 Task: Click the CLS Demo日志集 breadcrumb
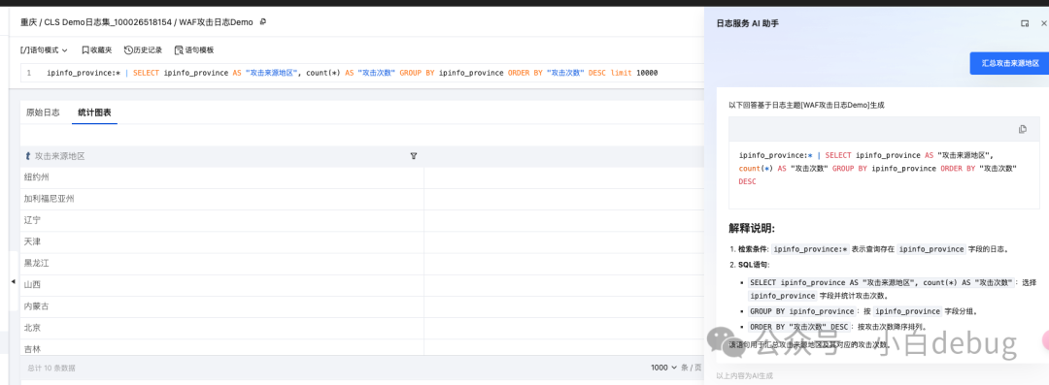[108, 22]
